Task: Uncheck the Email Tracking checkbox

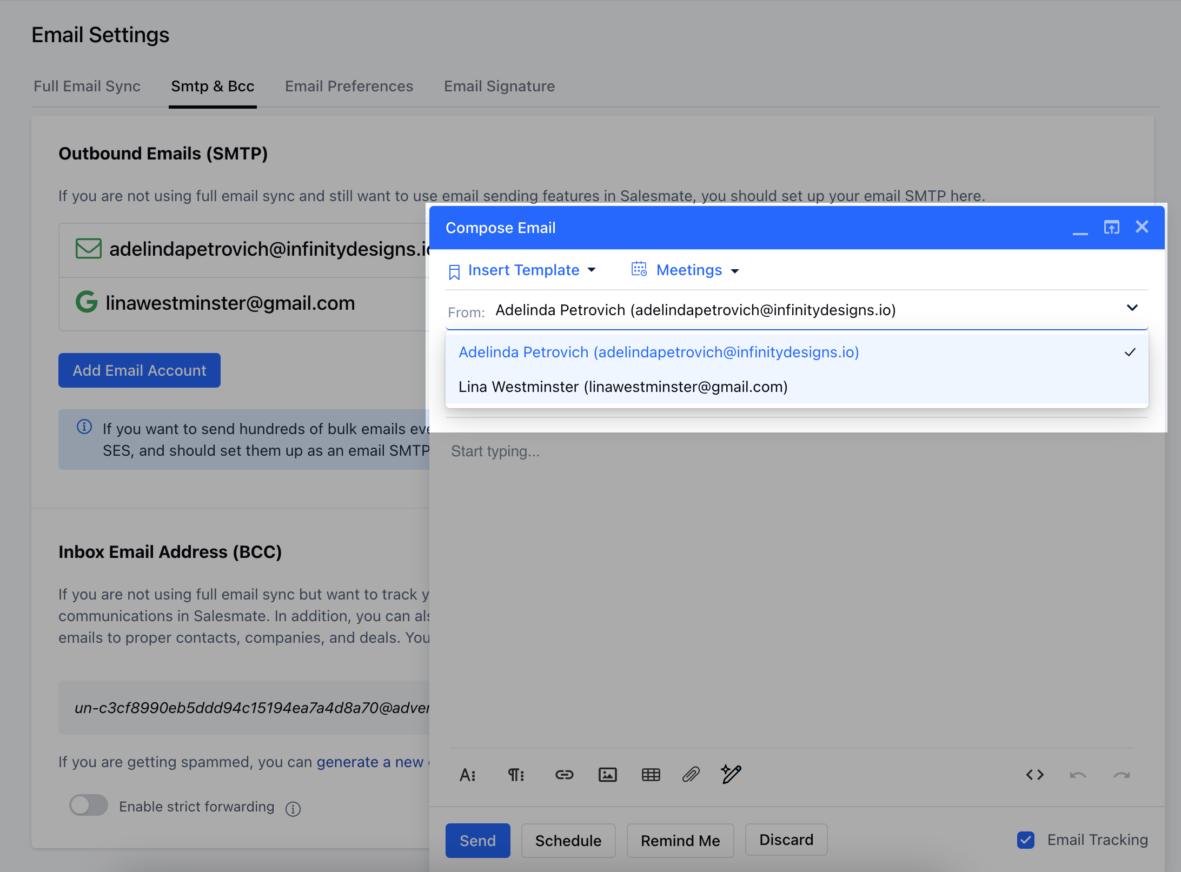Action: click(1026, 840)
